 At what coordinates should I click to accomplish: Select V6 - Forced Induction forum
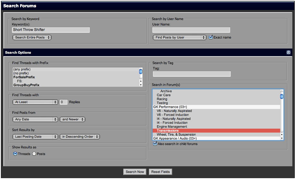[216, 115]
